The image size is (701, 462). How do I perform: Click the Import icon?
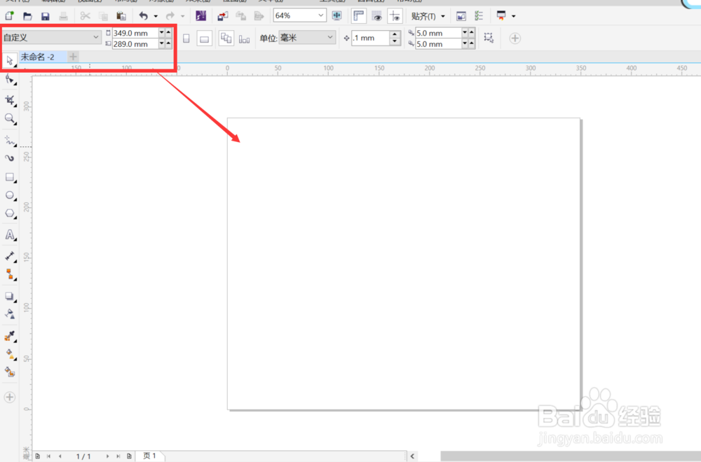click(223, 16)
